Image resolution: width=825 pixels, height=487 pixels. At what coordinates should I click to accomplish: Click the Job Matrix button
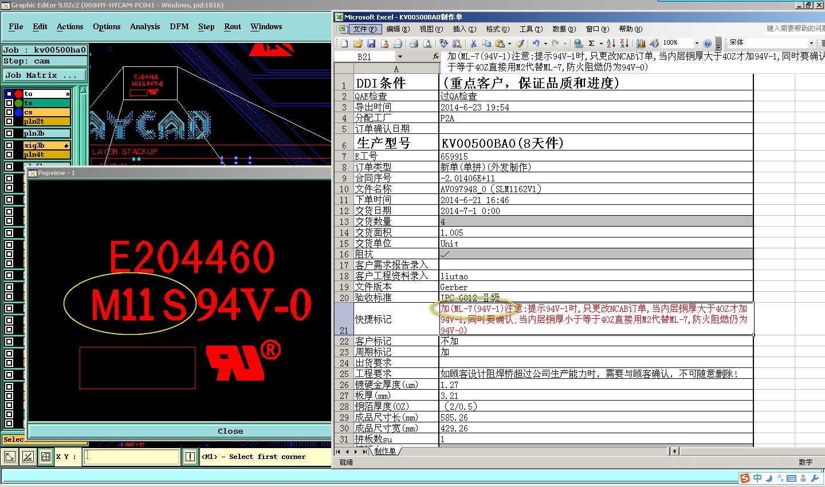45,75
